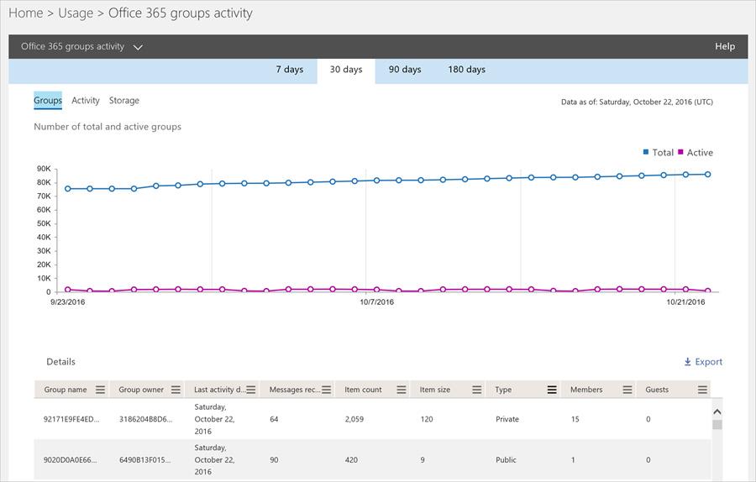Open Last activity date column menu icon

coord(251,390)
